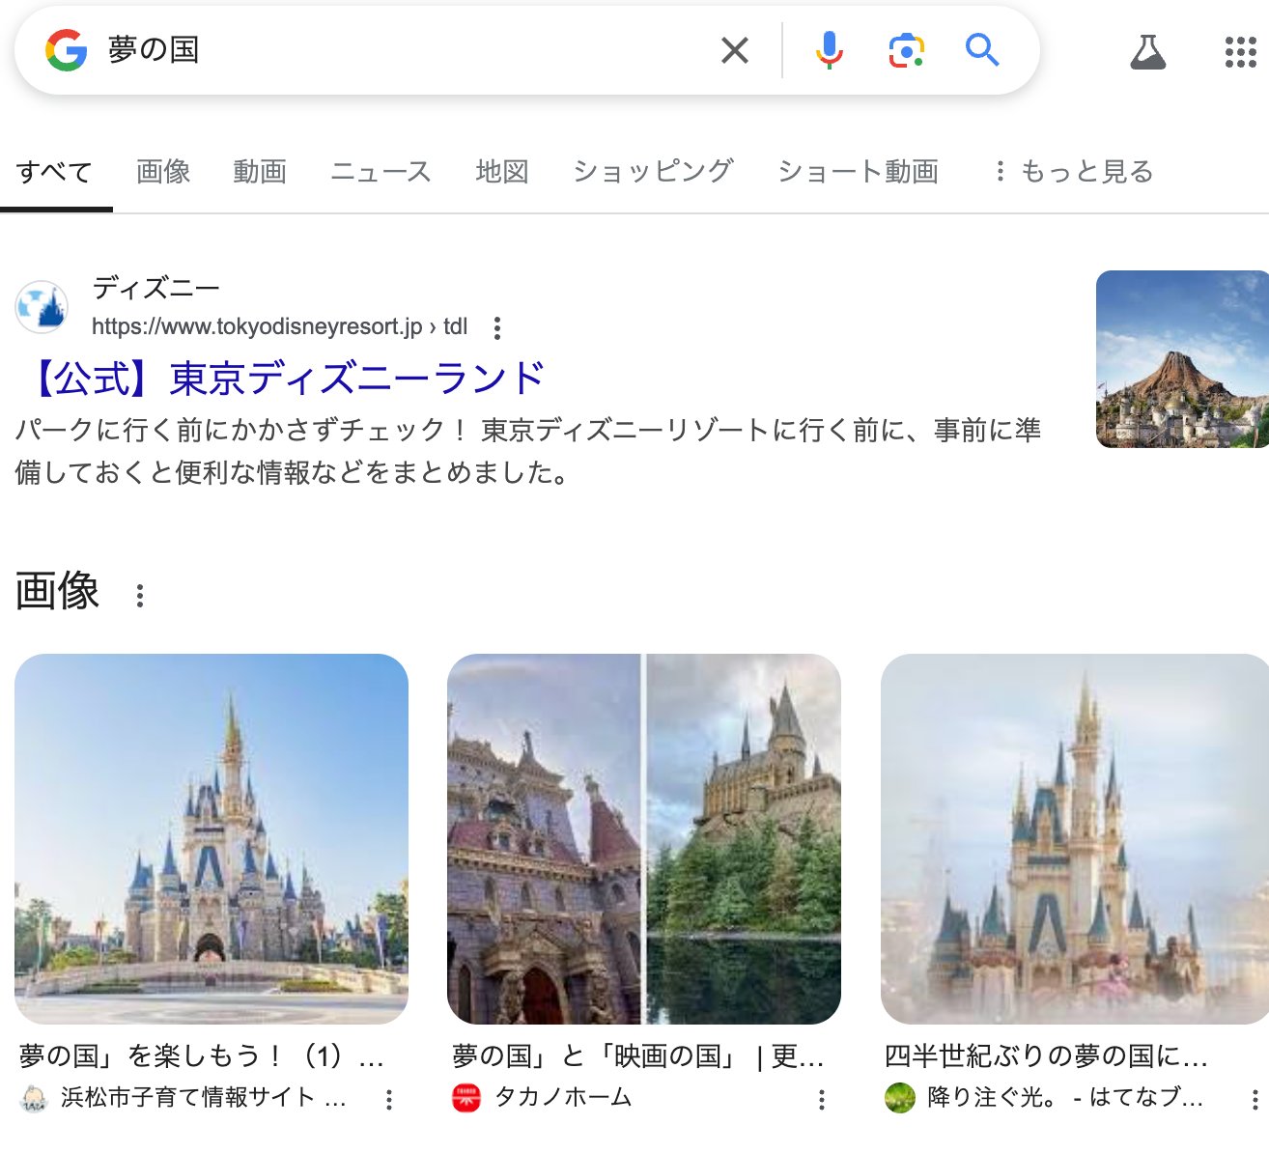
Task: Open options for 浜松市子育て情報サイト image
Action: tap(389, 1099)
